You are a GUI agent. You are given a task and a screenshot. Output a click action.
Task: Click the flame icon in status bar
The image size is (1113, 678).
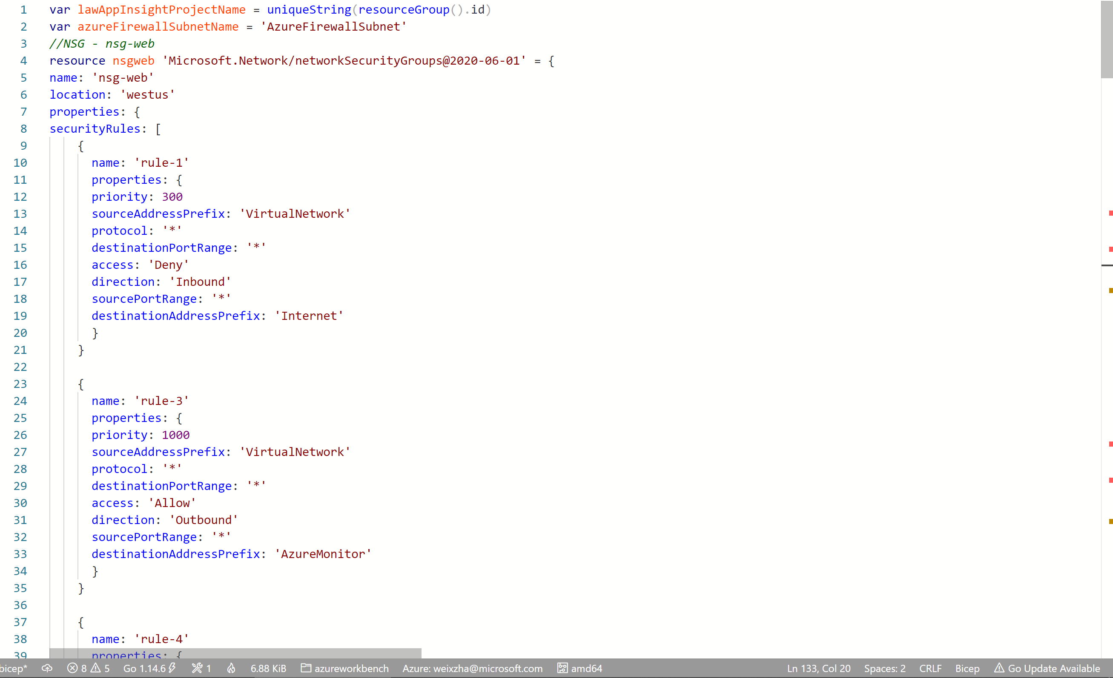(231, 668)
